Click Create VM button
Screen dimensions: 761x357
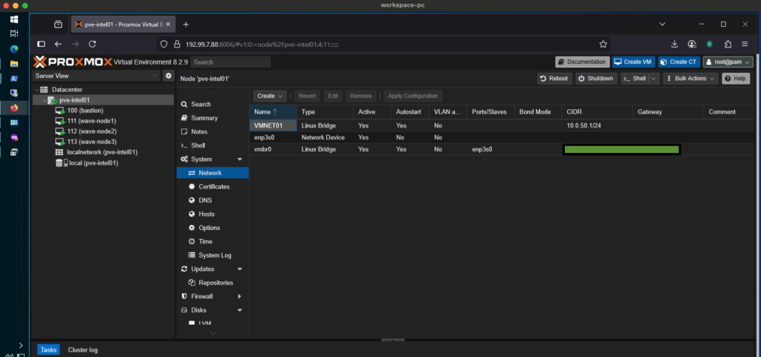633,62
